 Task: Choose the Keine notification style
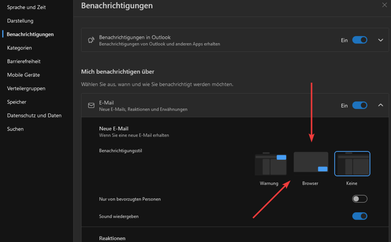tap(352, 164)
